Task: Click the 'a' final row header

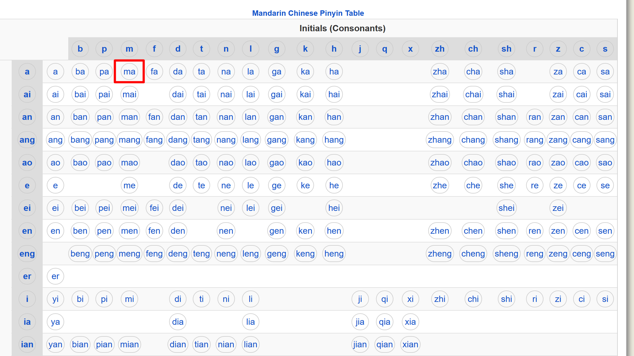Action: tap(27, 71)
